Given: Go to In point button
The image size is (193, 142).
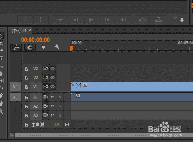Looking at the screenshot, I should (x=60, y=20).
